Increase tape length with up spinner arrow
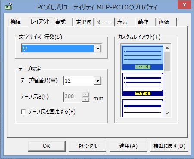 point(86,95)
